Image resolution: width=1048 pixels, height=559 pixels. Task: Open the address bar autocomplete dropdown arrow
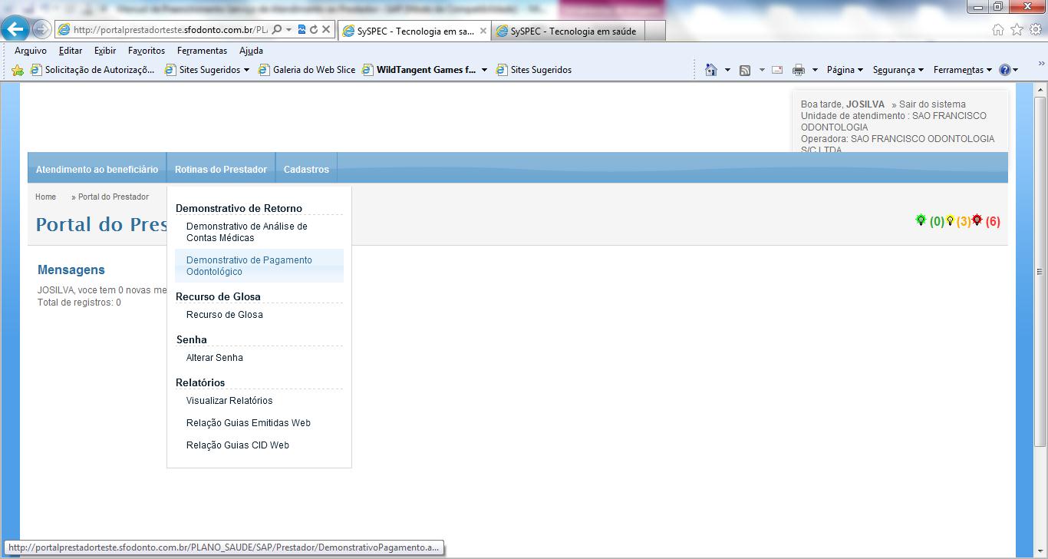[289, 30]
